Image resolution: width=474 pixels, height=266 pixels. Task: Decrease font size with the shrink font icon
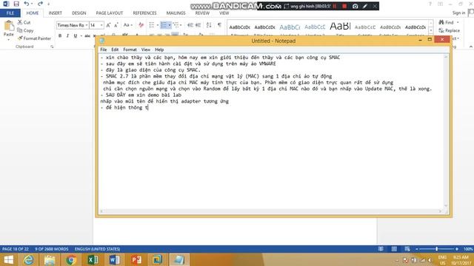pyautogui.click(x=116, y=25)
